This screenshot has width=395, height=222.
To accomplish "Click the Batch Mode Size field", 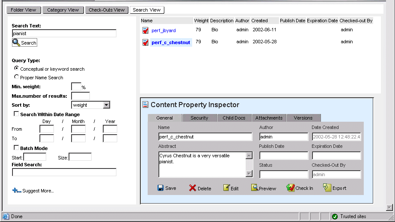I will pyautogui.click(x=80, y=157).
